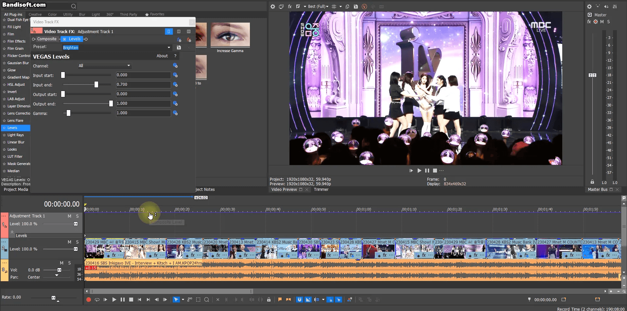627x311 pixels.
Task: Open Plug-In Chooser in Track FX
Action: [179, 40]
